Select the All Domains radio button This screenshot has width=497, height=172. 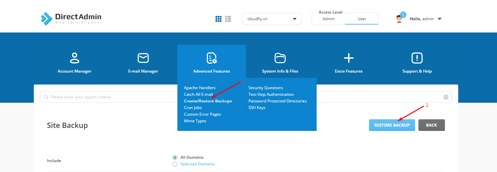[x=175, y=157]
